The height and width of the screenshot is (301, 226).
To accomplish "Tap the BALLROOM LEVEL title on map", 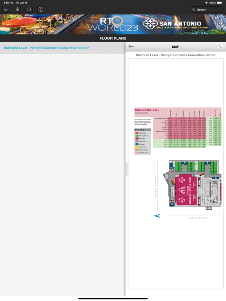I will [147, 110].
